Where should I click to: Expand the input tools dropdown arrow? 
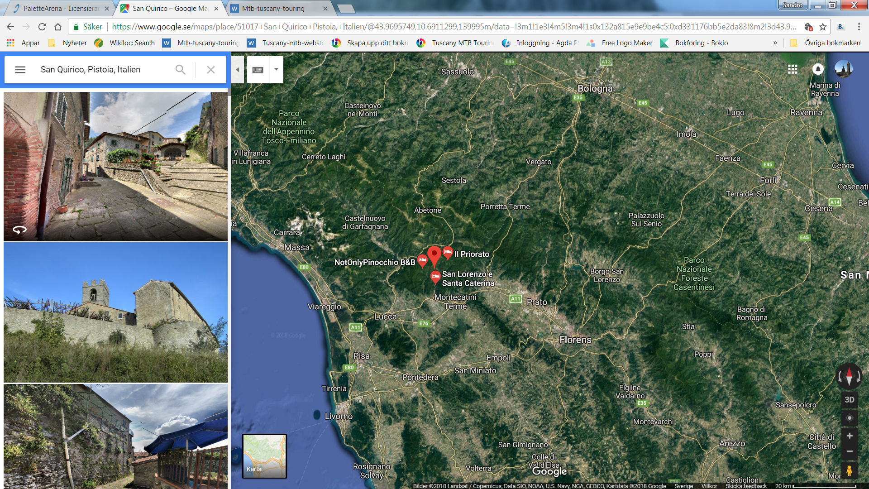pos(276,70)
